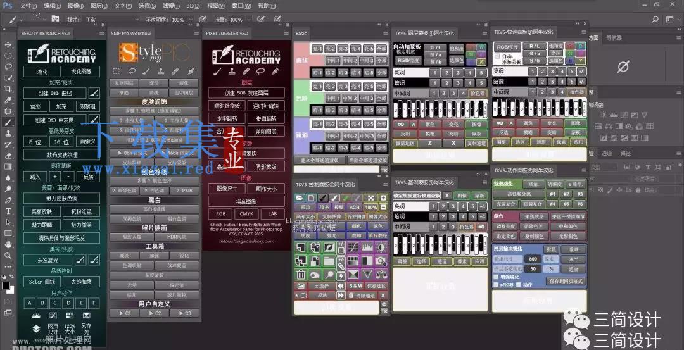684x350 pixels.
Task: Click the rewind icon in TKV5 控制面板
Action: [x=341, y=286]
